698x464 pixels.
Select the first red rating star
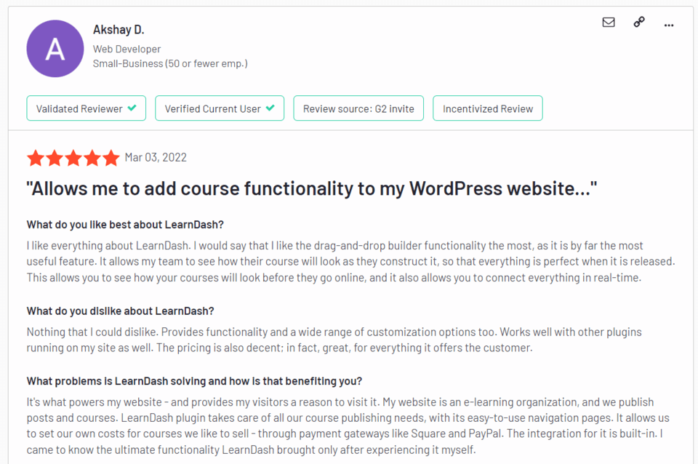coord(35,157)
